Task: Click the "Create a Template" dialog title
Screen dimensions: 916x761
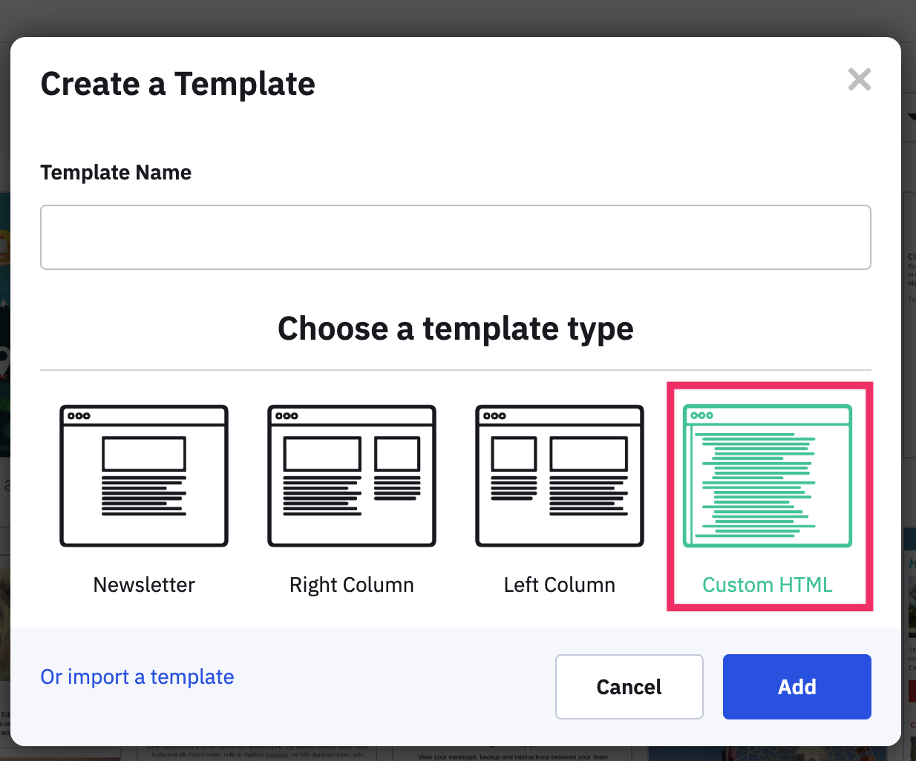Action: pos(178,84)
